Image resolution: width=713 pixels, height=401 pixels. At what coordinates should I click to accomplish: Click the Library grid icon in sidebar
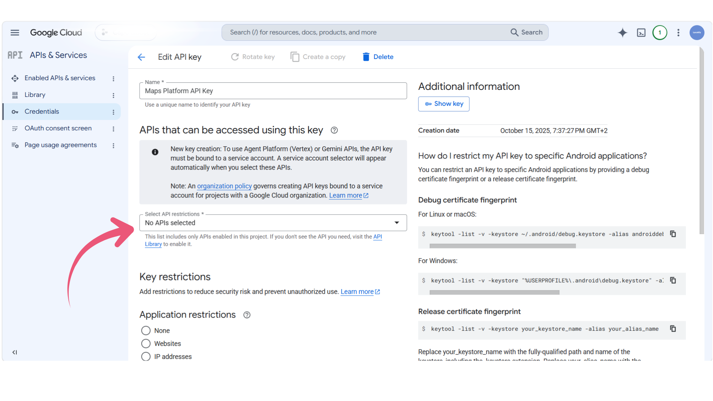15,95
